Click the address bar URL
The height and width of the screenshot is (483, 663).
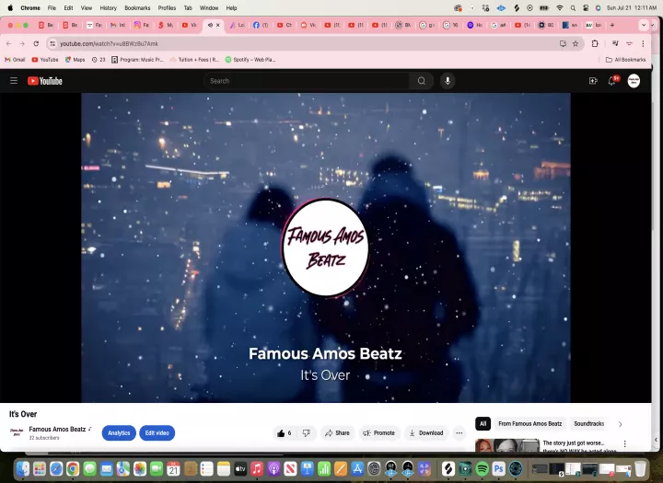pos(109,43)
